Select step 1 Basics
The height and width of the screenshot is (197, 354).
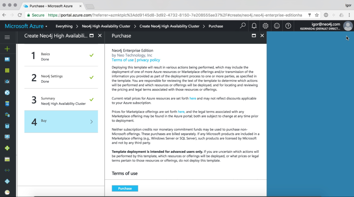61,55
